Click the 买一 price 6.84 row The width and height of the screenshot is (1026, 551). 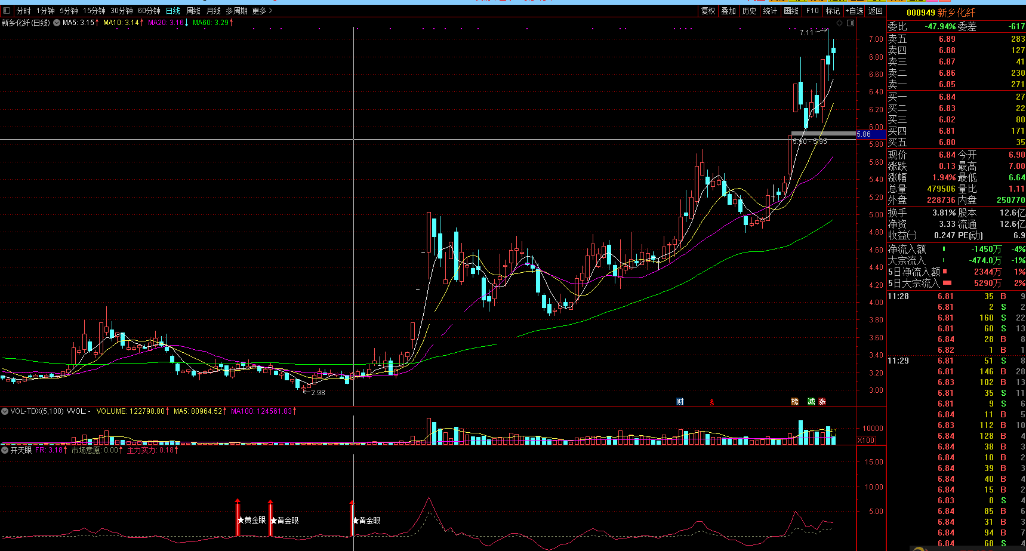956,97
